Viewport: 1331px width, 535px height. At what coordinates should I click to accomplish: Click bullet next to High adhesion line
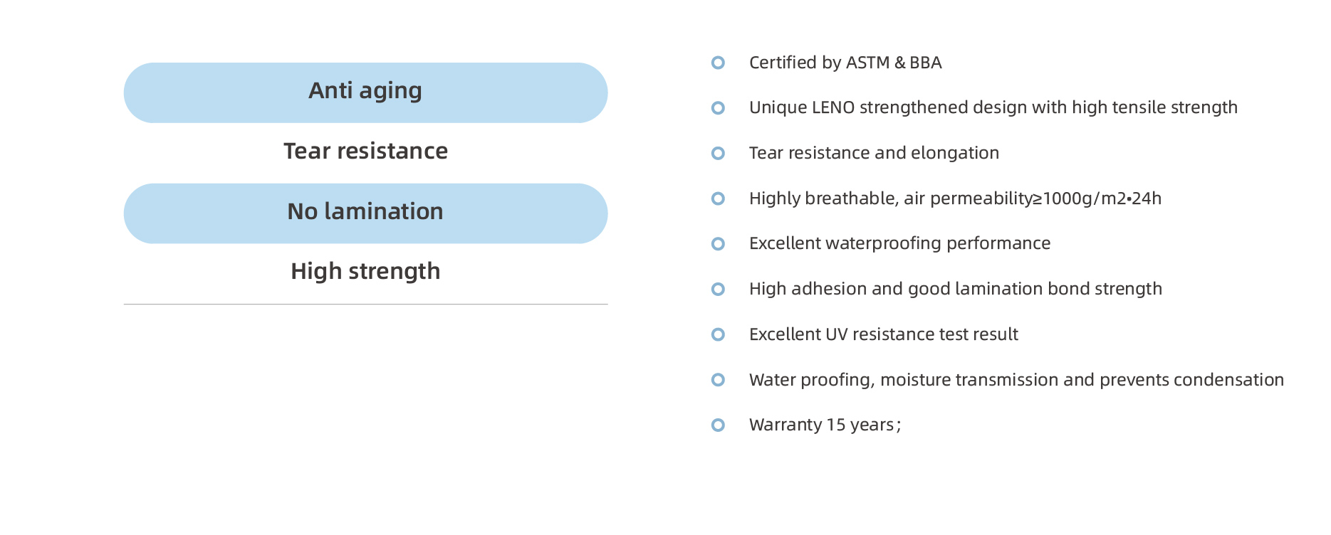pos(718,289)
